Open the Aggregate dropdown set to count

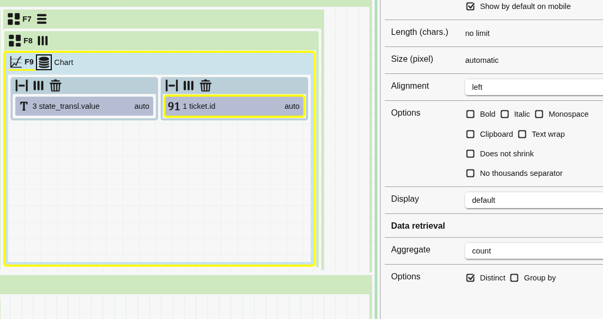[x=534, y=251]
